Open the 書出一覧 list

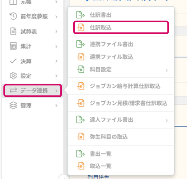101,154
